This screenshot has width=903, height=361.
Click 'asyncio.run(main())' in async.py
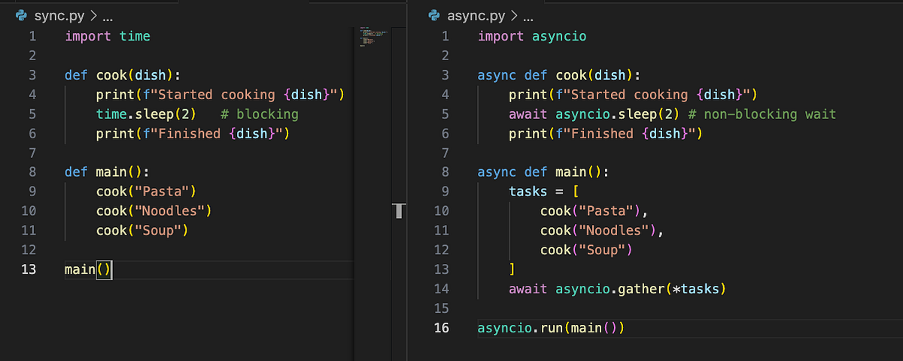(x=552, y=328)
